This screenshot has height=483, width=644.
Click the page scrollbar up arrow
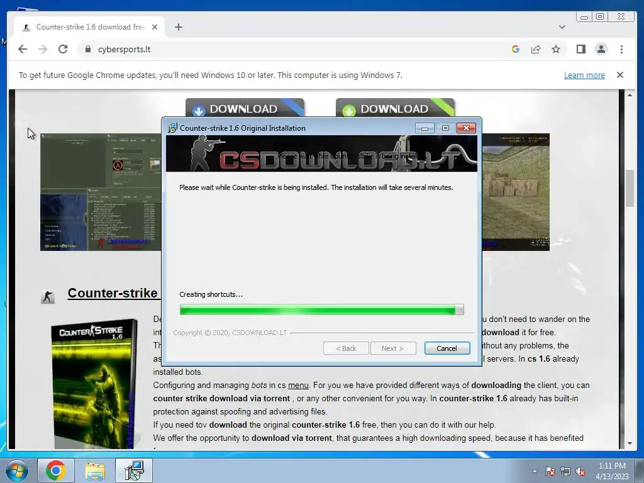[630, 95]
